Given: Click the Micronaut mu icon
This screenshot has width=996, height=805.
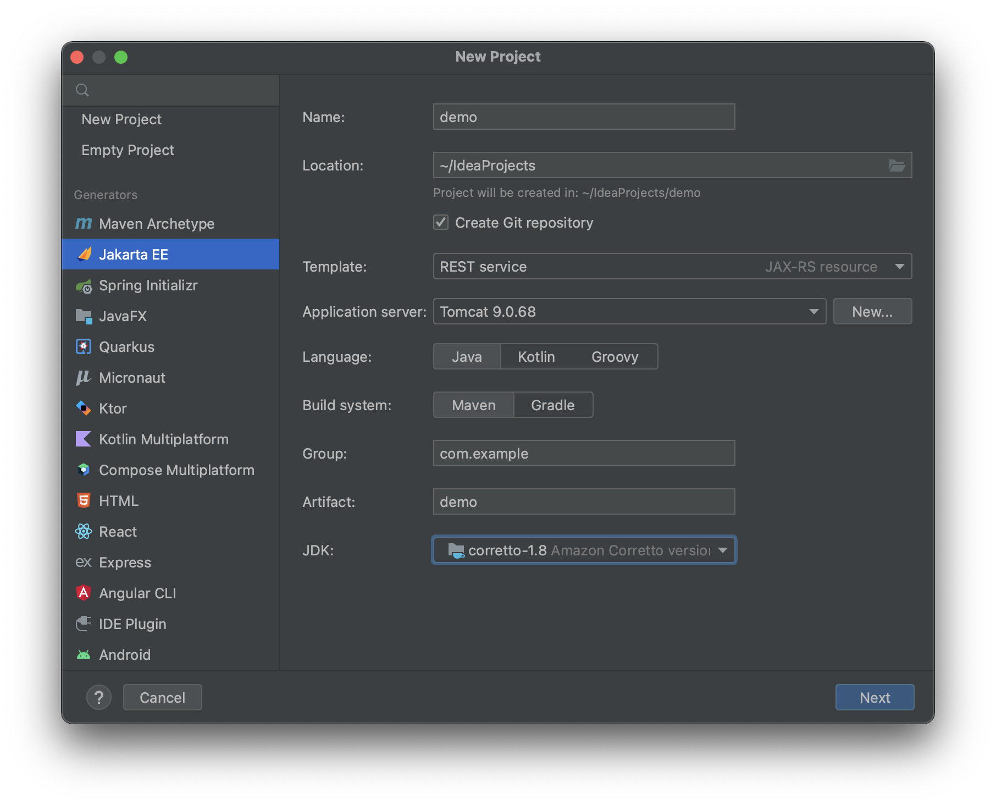Looking at the screenshot, I should pos(84,377).
